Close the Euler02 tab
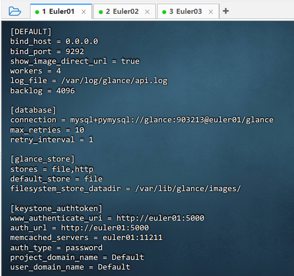 pyautogui.click(x=147, y=12)
